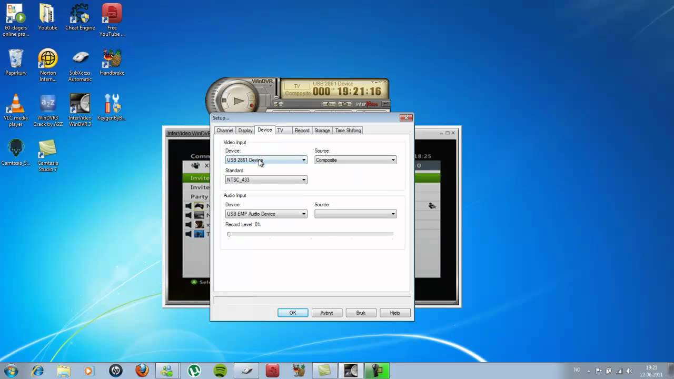Open the Camtasia_S desktop icon
The image size is (674, 379).
pyautogui.click(x=16, y=153)
